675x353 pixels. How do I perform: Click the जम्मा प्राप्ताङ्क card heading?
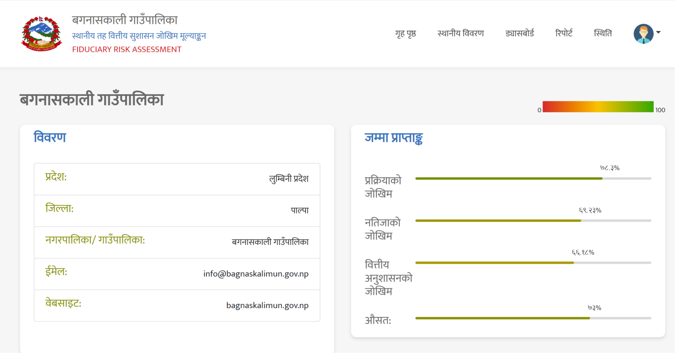pos(394,138)
